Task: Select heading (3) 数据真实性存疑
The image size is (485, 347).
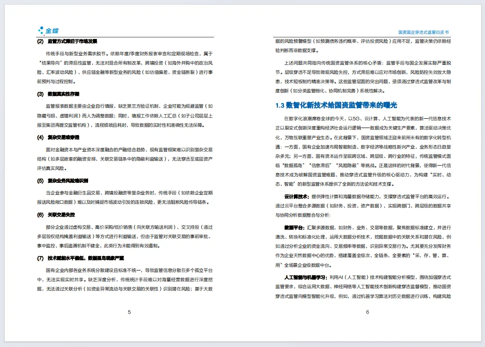Action: tap(58, 94)
